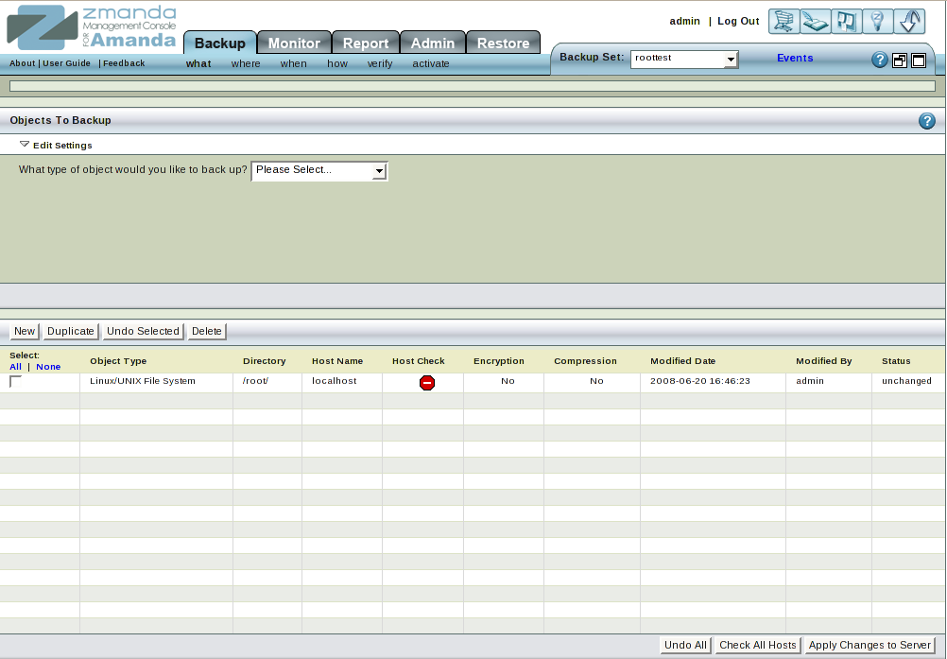The image size is (947, 659).
Task: Click the Encryption column header
Action: coord(499,361)
